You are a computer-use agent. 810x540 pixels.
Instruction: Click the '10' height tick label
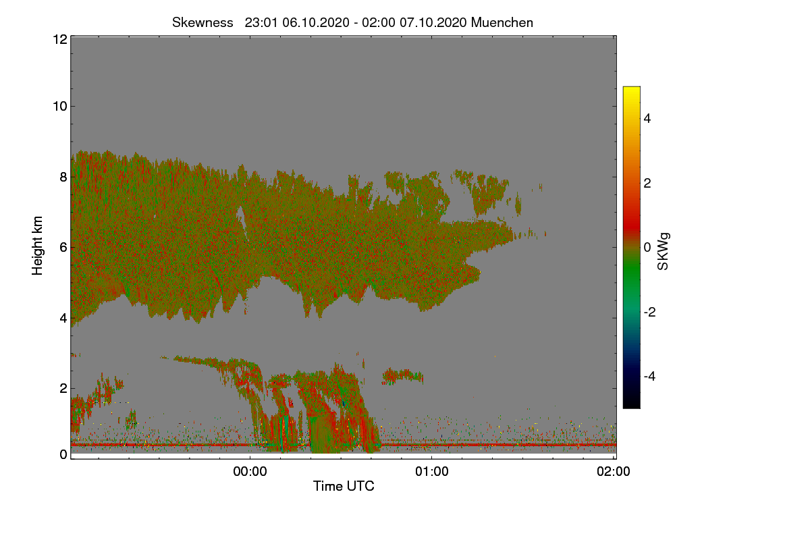(59, 106)
